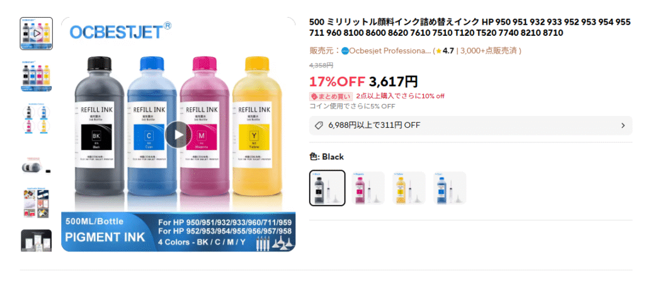Open the fourth thumbnail of bottle lying down
645x288 pixels.
[36, 164]
